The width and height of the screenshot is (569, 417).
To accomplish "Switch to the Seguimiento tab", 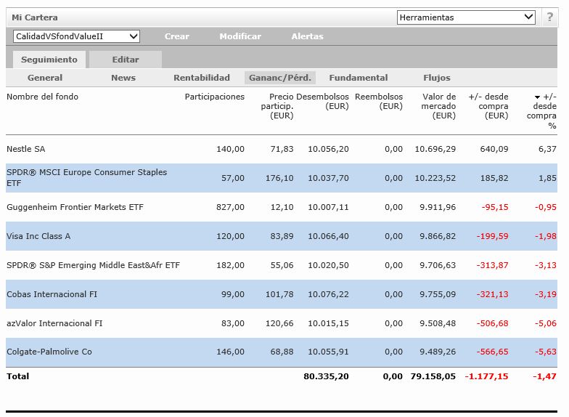I will (49, 60).
